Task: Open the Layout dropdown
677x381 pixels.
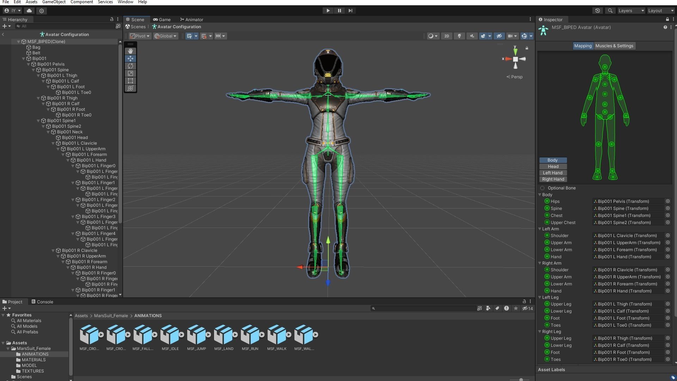Action: coord(661,11)
